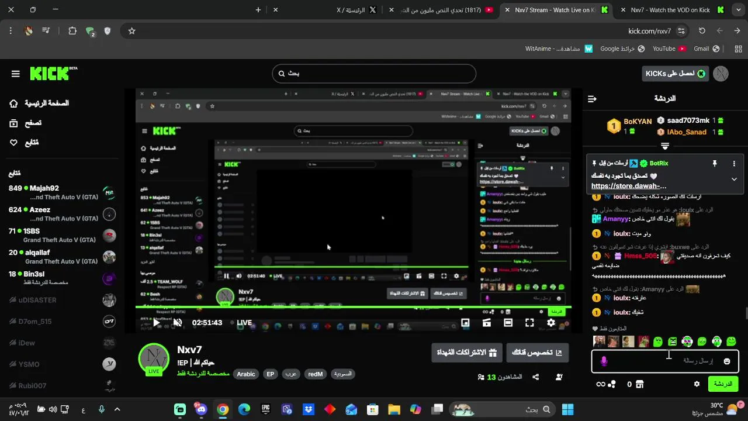Open the clip creation icon
Viewport: 748px width, 421px height.
click(487, 322)
